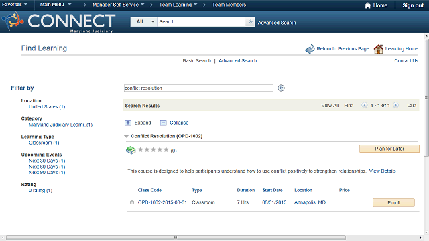The height and width of the screenshot is (241, 429).
Task: Click the Enroll button
Action: (393, 202)
